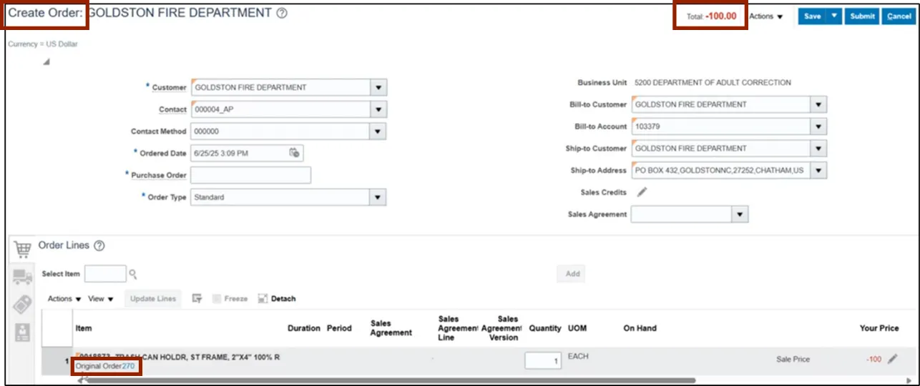Image resolution: width=920 pixels, height=386 pixels.
Task: Click the Sale Price label in row
Action: tap(793, 359)
